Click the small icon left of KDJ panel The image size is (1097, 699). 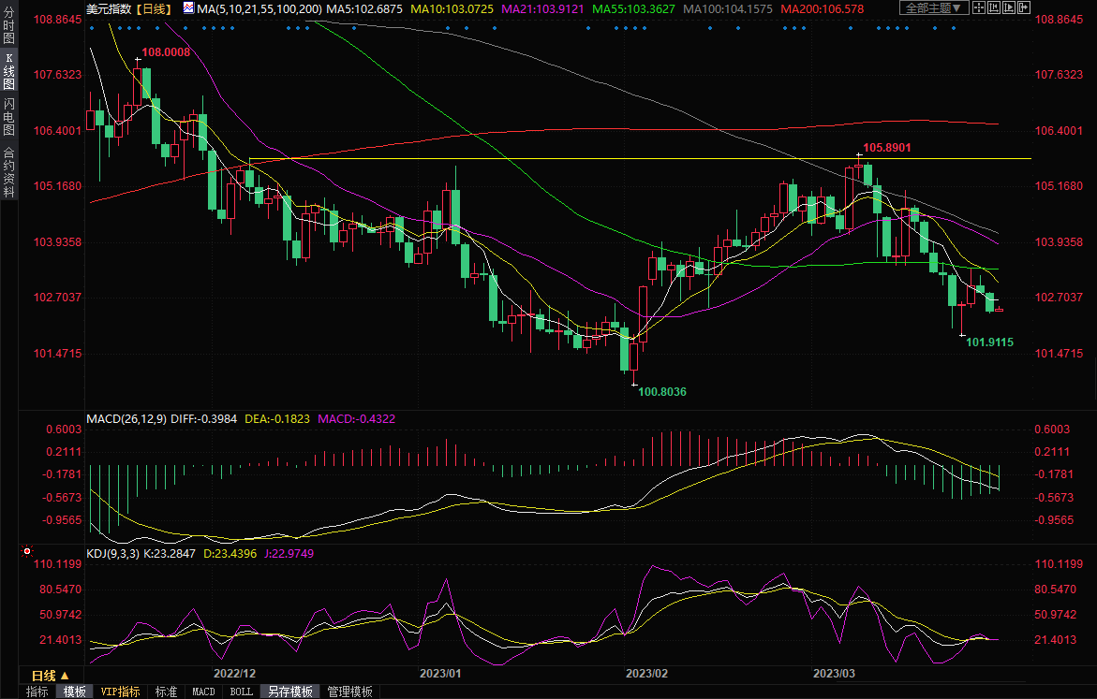coord(25,554)
